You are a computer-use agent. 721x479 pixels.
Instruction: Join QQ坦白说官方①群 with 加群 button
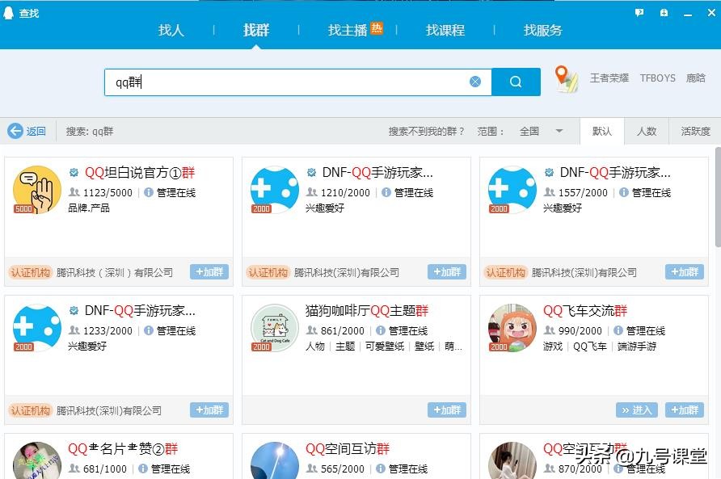pos(209,272)
